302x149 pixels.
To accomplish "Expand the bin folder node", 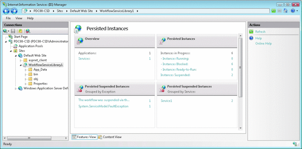I will pyautogui.click(x=26, y=74).
